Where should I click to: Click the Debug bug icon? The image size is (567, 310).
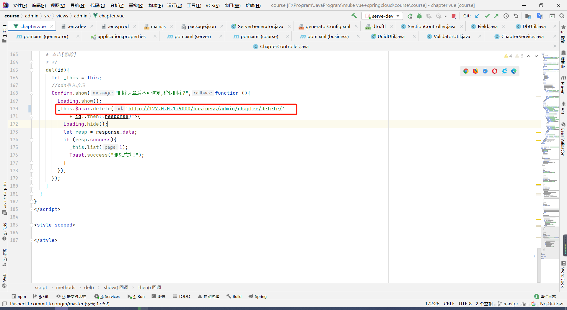coord(419,16)
